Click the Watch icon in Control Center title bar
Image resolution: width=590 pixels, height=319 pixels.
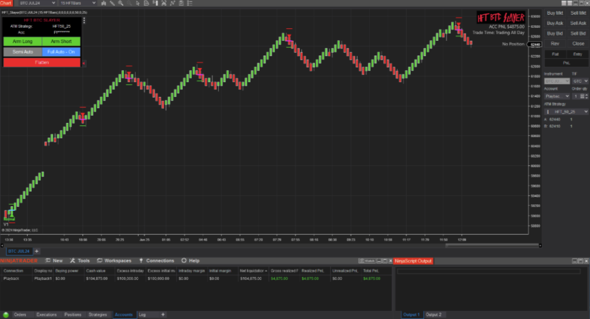point(367,261)
